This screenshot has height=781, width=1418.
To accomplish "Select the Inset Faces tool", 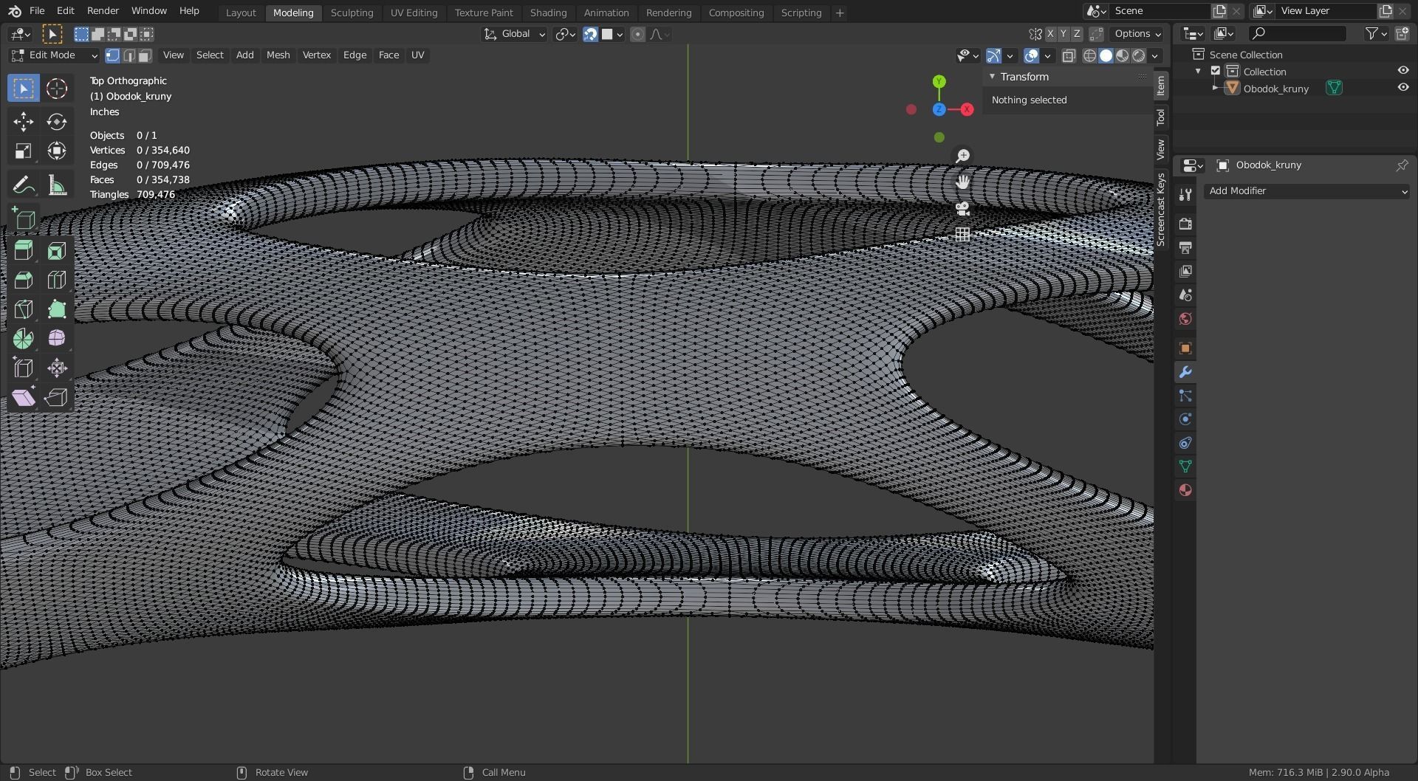I will tap(57, 251).
